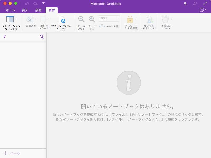Toggle 作成者を表示しない authors button

point(149,23)
